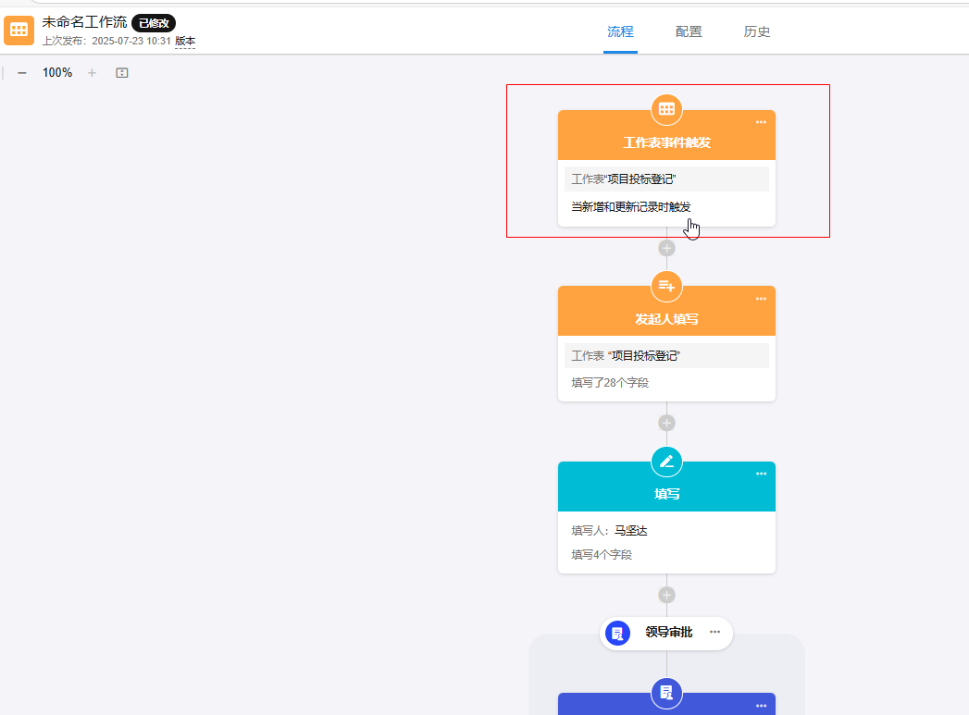Click 填写4个字段 text
Image resolution: width=969 pixels, height=715 pixels.
click(602, 554)
